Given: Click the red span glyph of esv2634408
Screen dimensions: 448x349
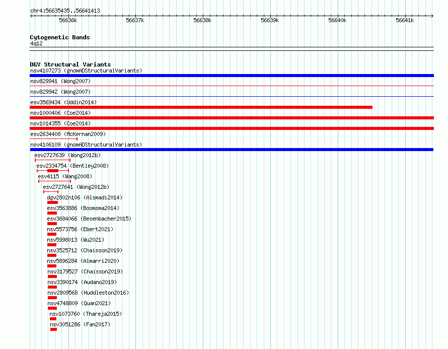Looking at the screenshot, I should click(54, 139).
